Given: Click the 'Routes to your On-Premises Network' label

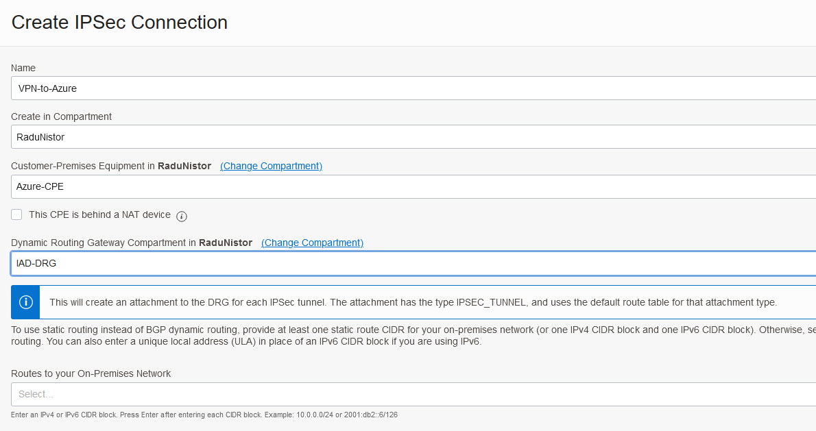Looking at the screenshot, I should point(91,373).
